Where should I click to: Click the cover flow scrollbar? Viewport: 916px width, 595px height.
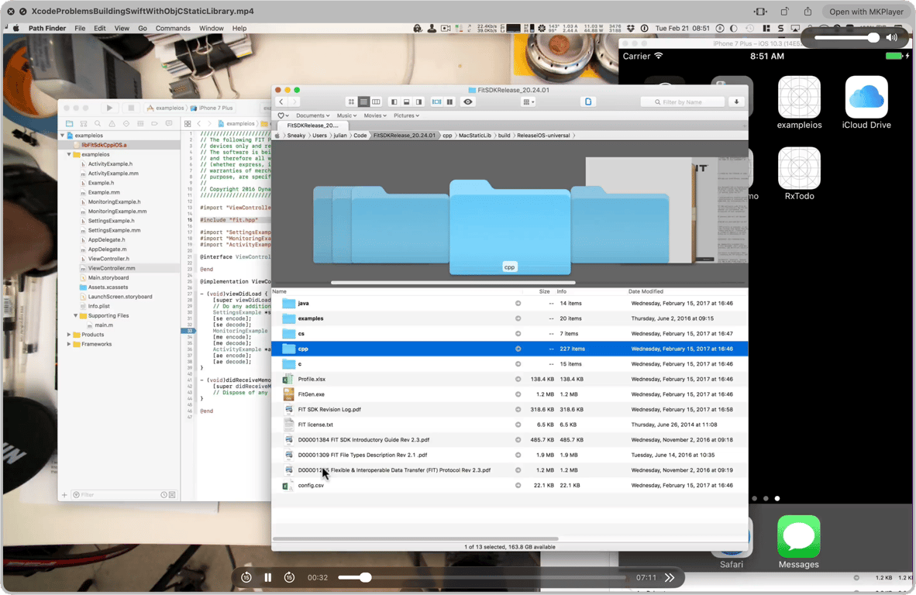pos(453,283)
